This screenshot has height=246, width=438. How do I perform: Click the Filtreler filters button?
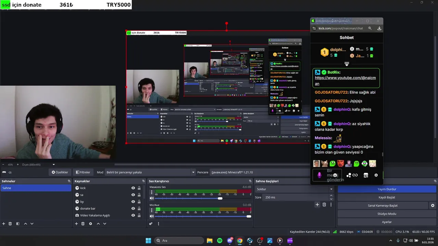[x=83, y=172]
